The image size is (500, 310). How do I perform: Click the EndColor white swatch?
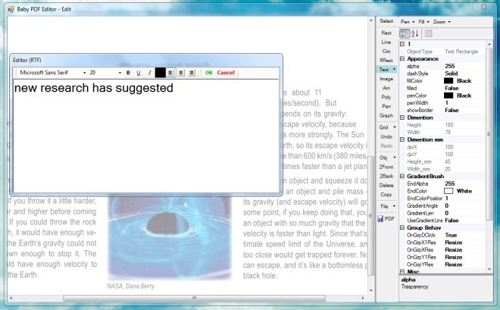pyautogui.click(x=448, y=191)
